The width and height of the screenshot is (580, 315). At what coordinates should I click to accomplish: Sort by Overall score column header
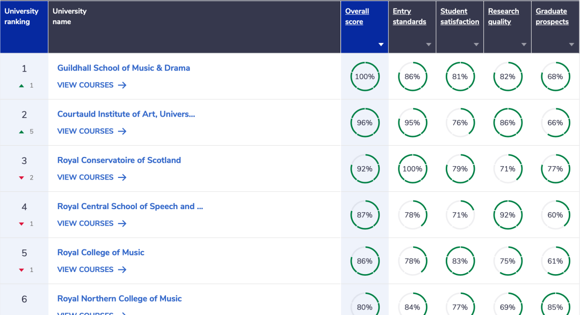(357, 16)
